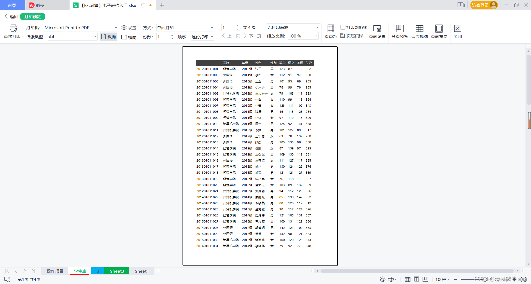The width and height of the screenshot is (531, 284).
Task: Increase the page number stepper
Action: point(237,26)
